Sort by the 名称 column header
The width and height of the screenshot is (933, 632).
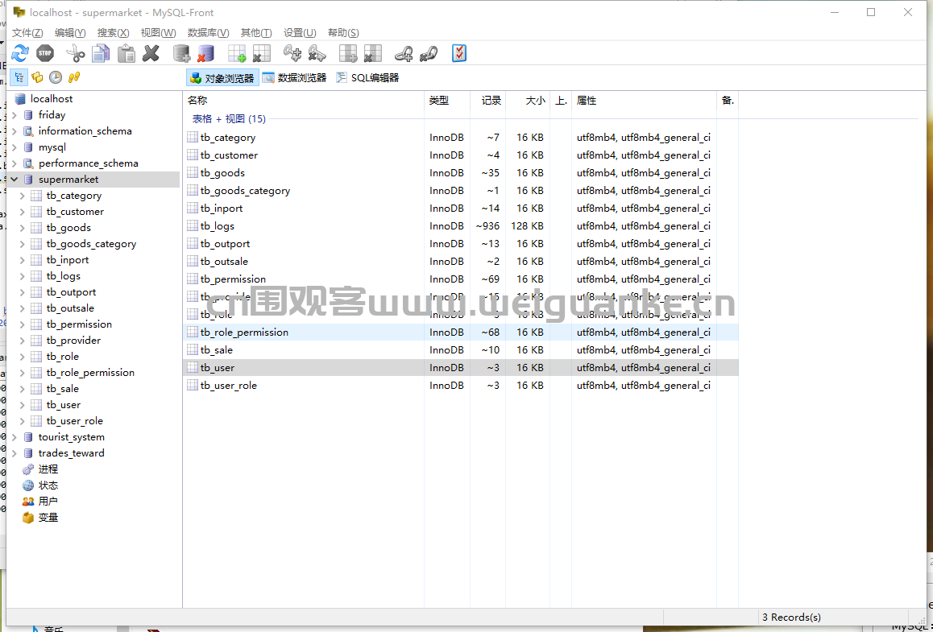click(304, 101)
